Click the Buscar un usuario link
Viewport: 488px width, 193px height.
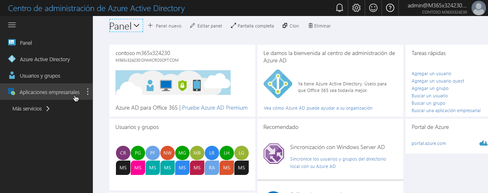(430, 96)
